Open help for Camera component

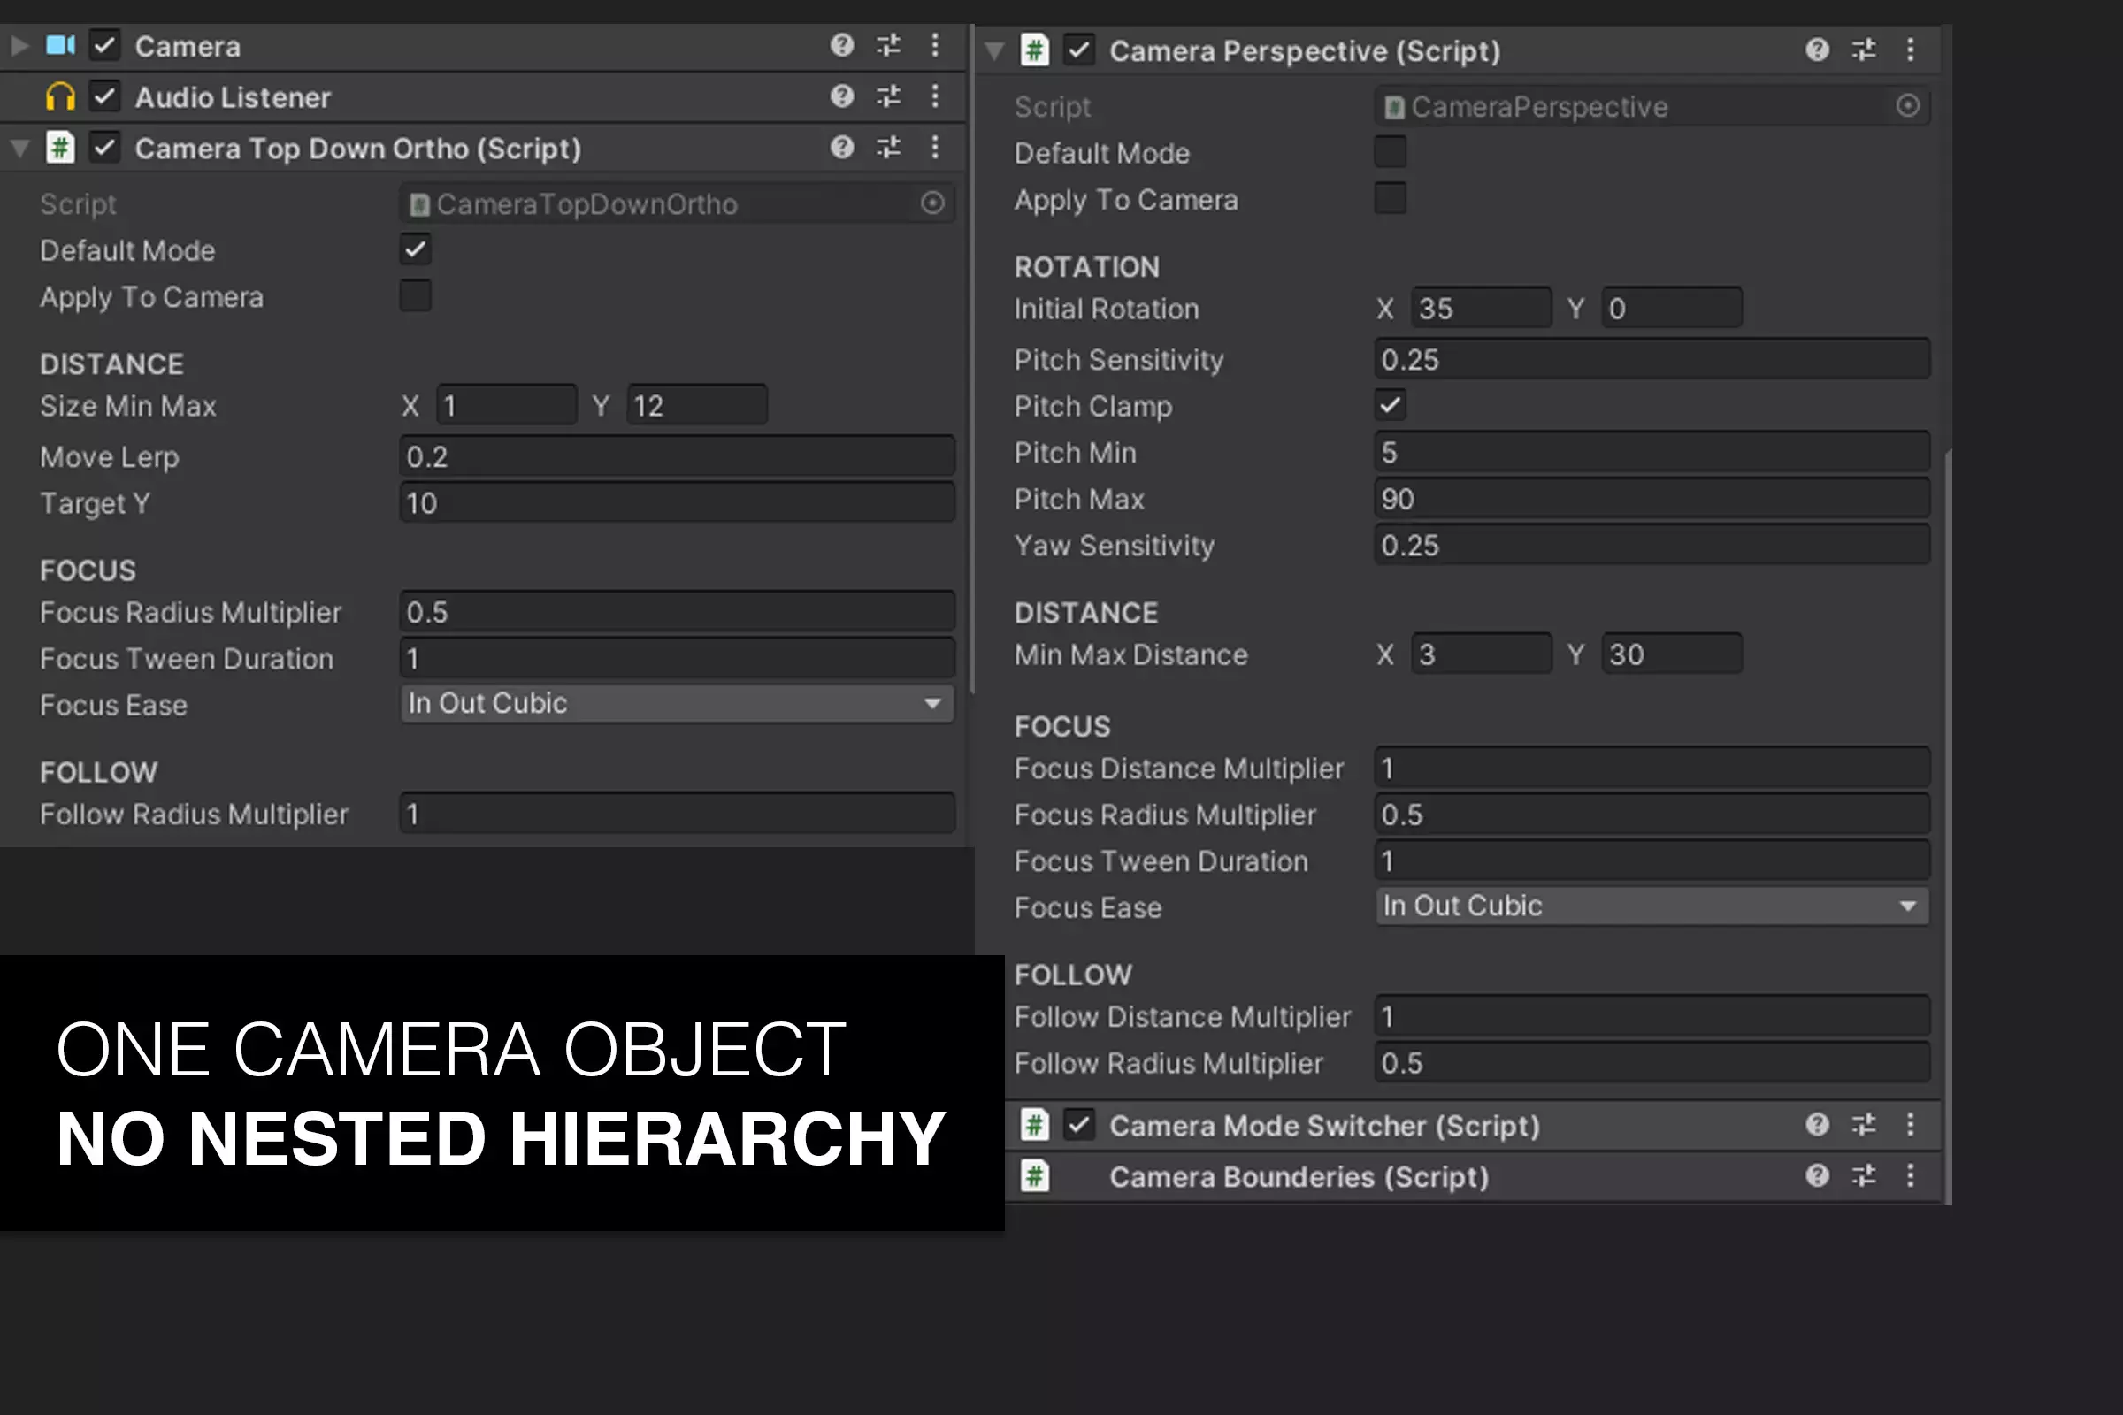(x=841, y=45)
